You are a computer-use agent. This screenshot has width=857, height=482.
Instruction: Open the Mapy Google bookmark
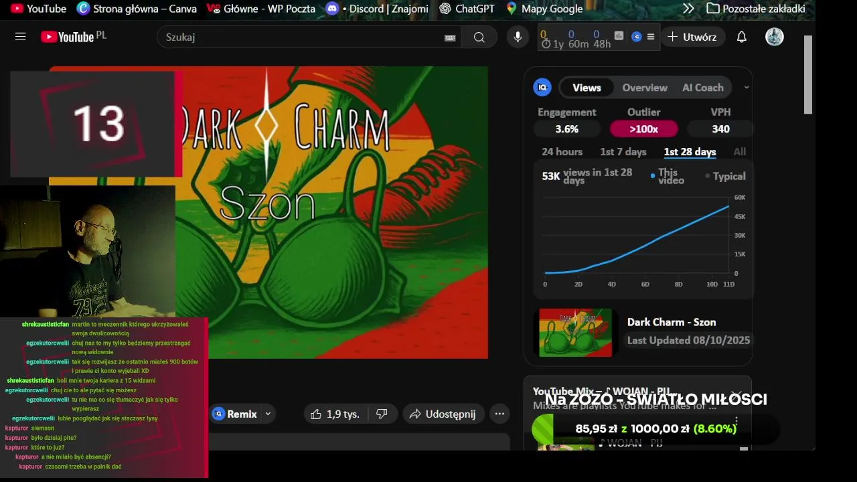544,9
